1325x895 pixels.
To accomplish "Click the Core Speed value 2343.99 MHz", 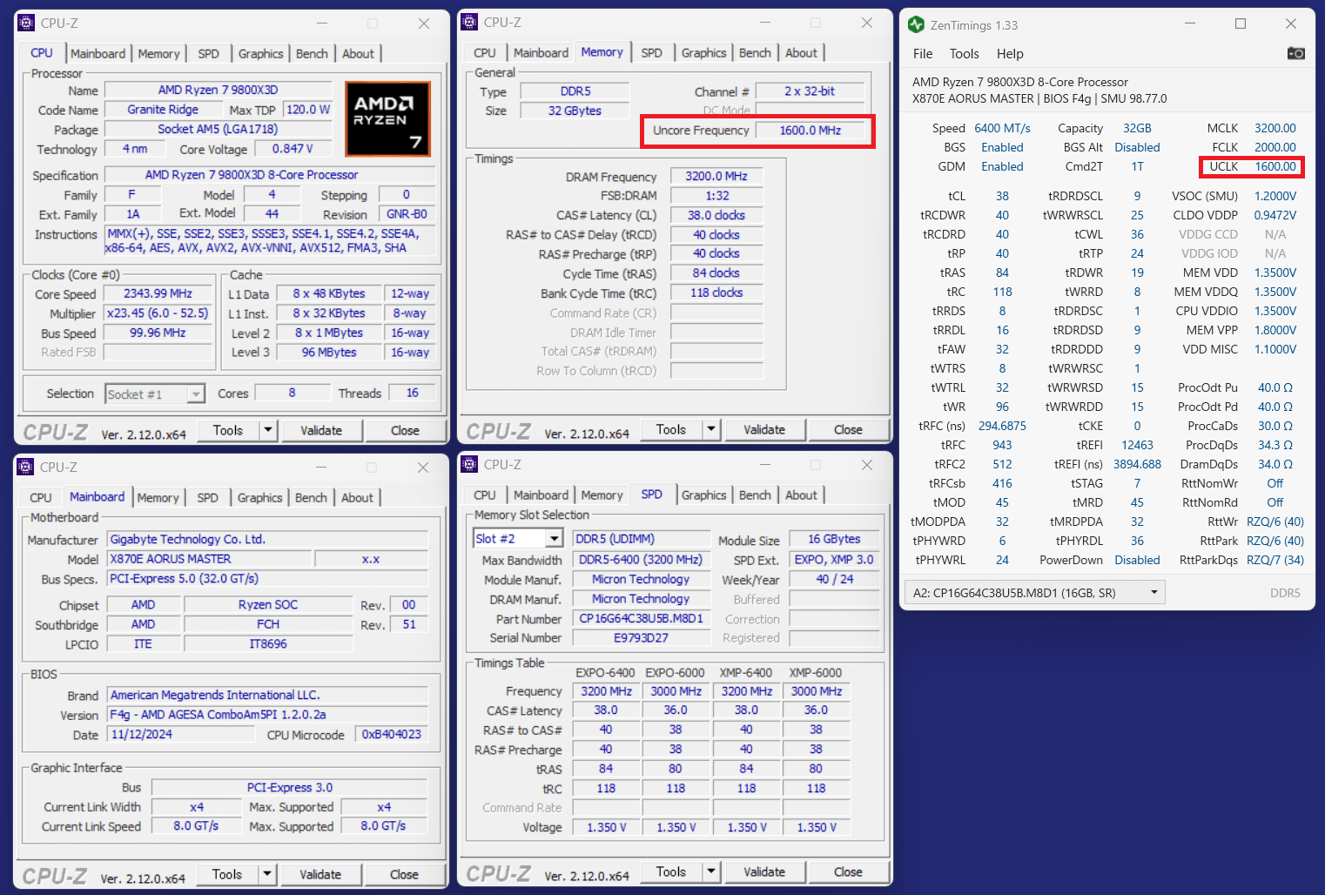I will click(158, 294).
